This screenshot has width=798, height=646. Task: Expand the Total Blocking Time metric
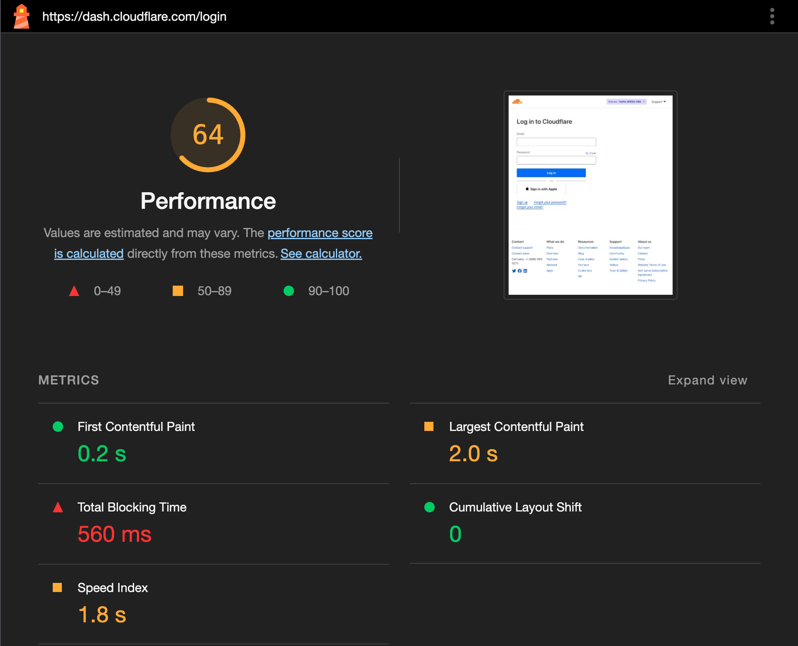coord(132,507)
